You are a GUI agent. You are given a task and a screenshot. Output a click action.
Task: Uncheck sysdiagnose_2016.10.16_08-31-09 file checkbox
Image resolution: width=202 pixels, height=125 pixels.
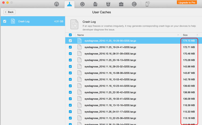pos(70,54)
